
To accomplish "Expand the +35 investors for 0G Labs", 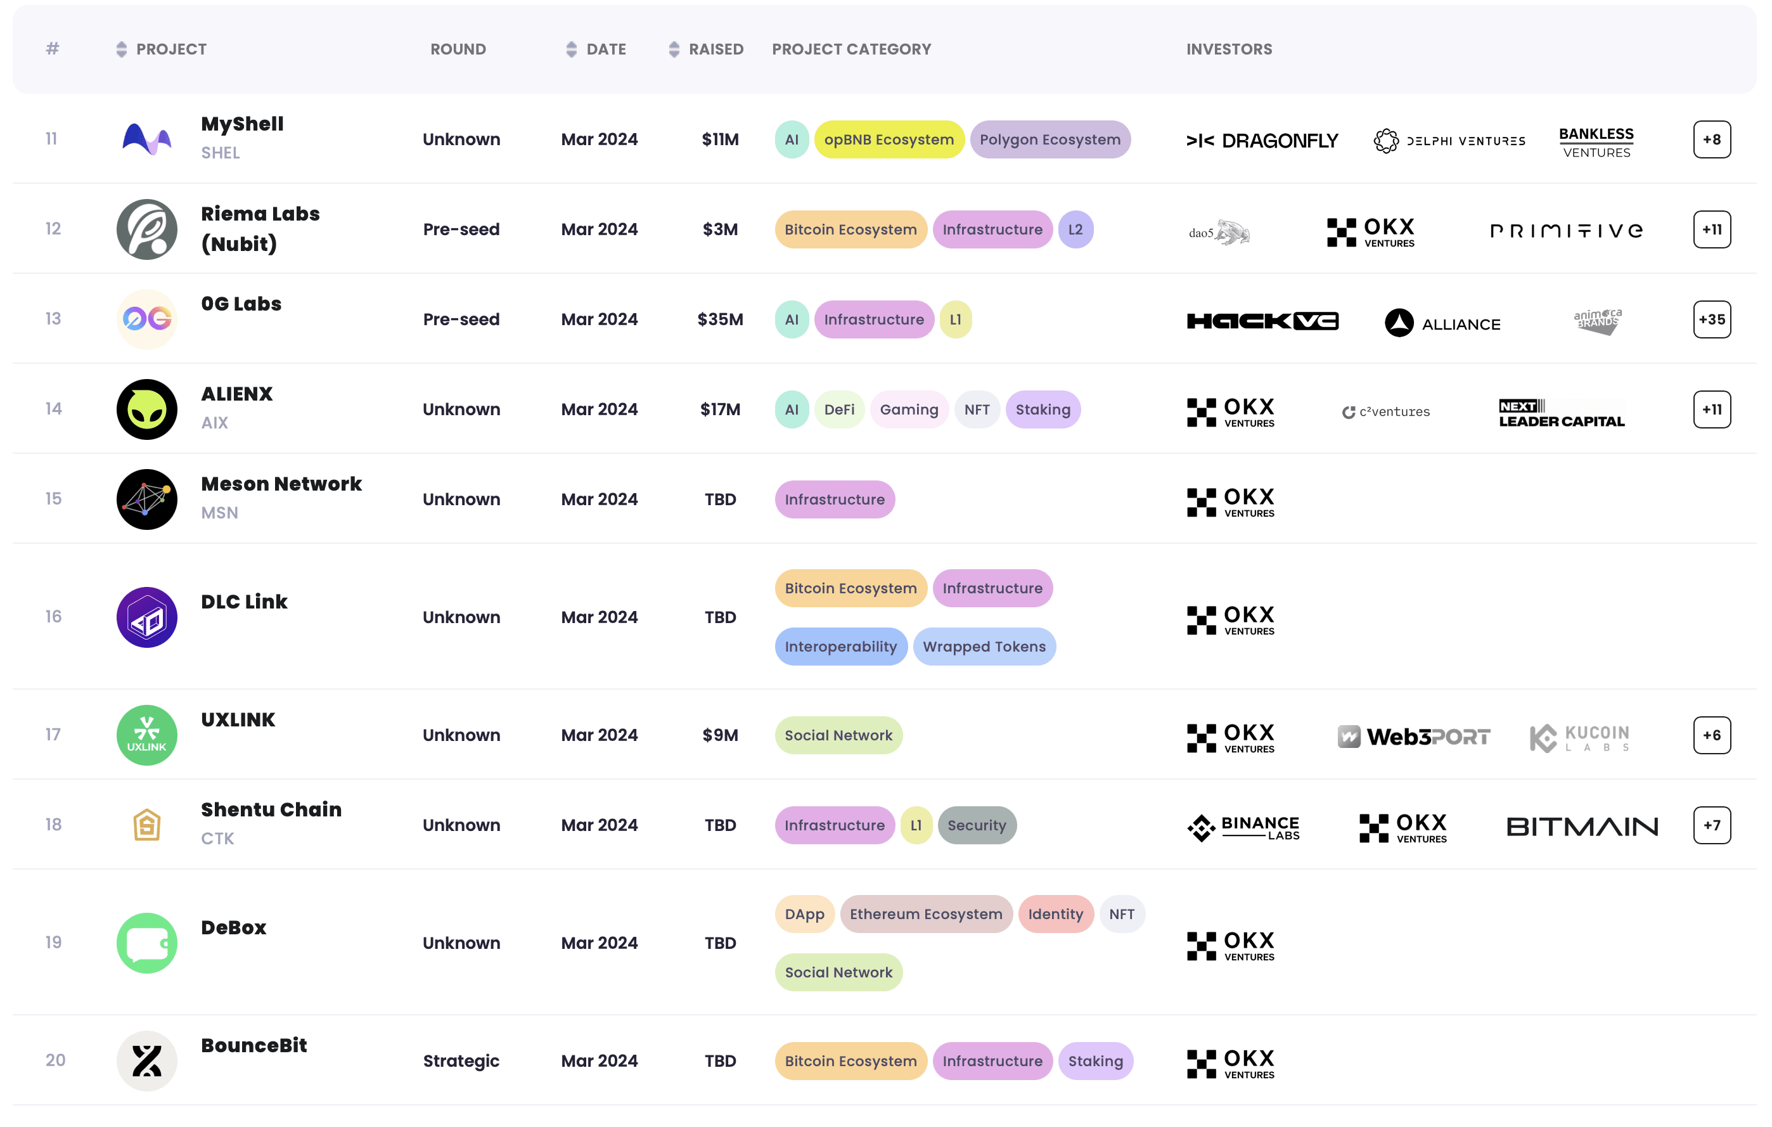I will (1711, 319).
